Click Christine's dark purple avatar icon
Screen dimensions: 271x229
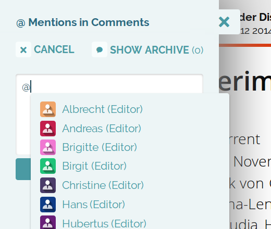tap(48, 185)
